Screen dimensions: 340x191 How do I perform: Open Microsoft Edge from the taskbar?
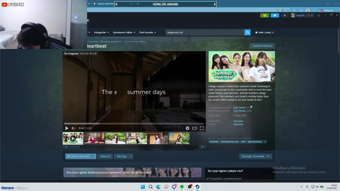pos(159,187)
